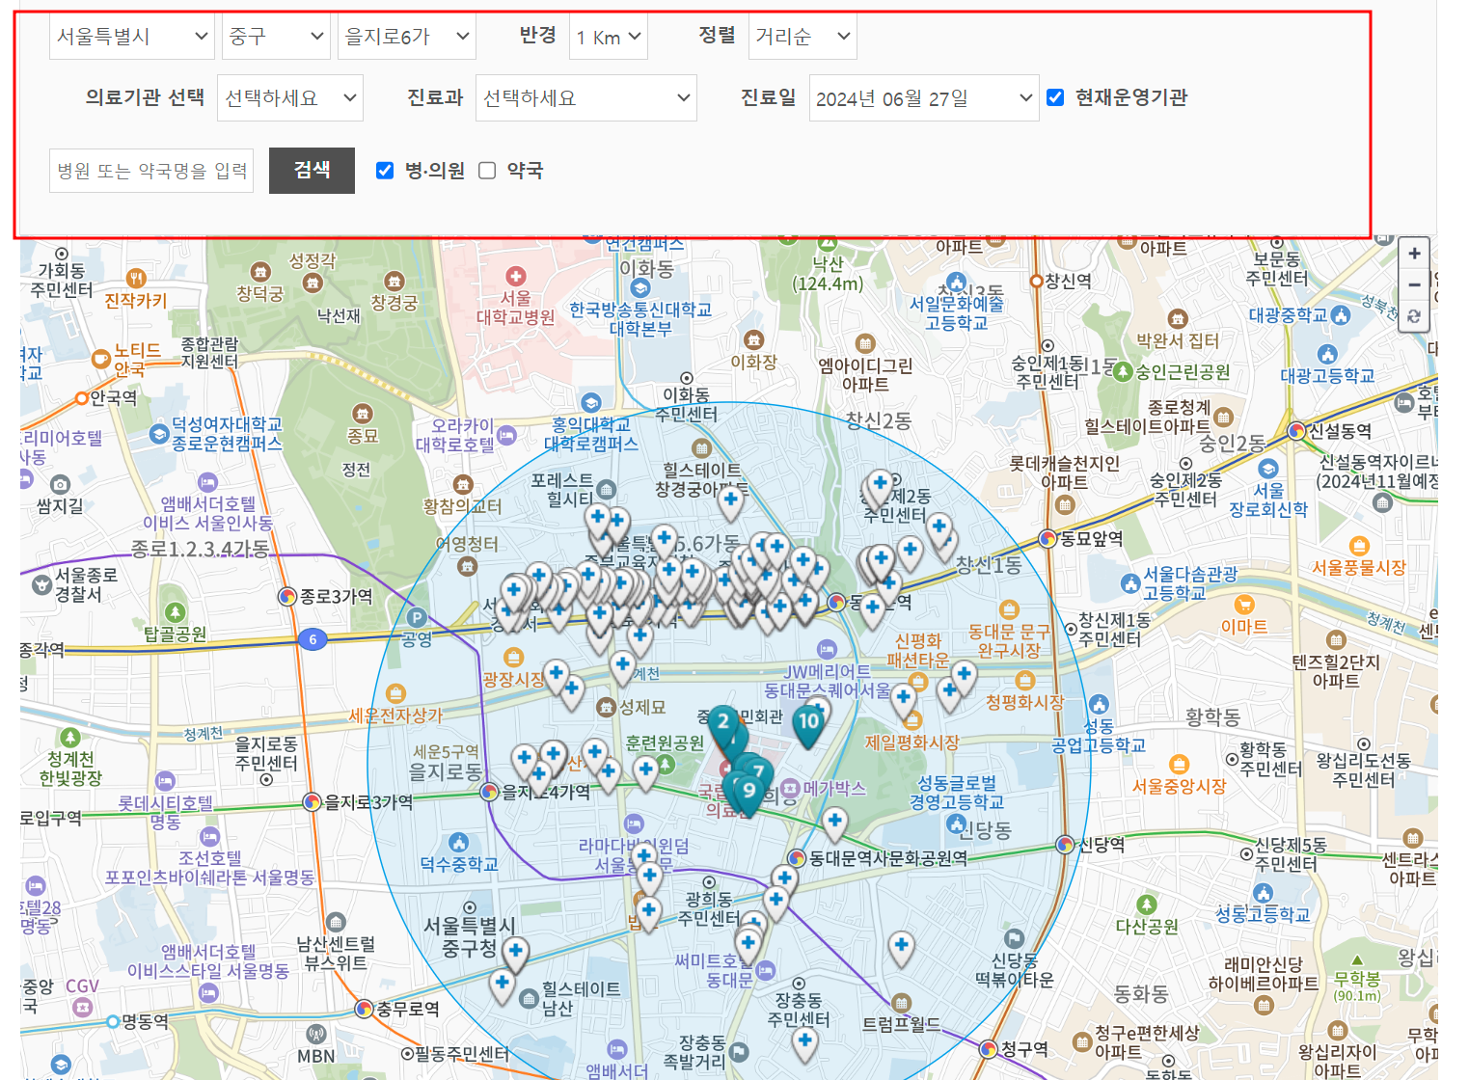
Task: Select marker number 2 near 훈련원공원
Action: [x=724, y=721]
